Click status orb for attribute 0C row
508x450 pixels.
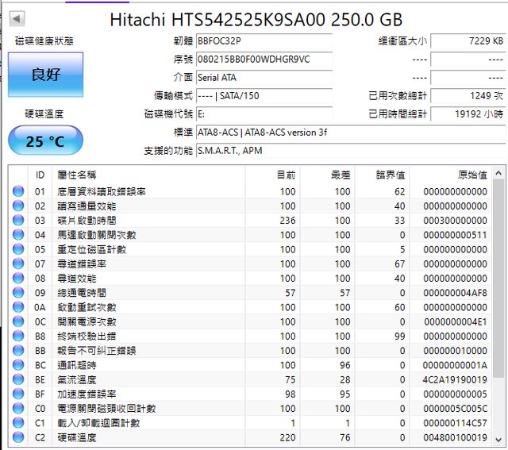pyautogui.click(x=17, y=321)
